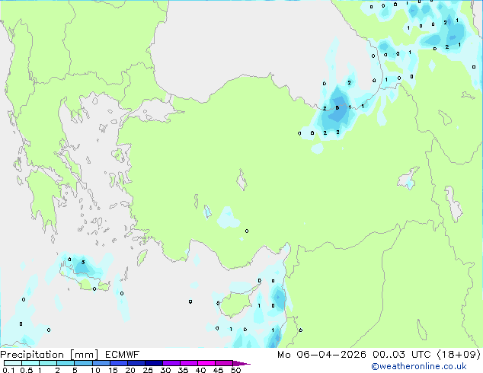Pick the legend swatch between 15 and 20
Image resolution: width=483 pixels, height=373 pixels.
pyautogui.click(x=118, y=363)
